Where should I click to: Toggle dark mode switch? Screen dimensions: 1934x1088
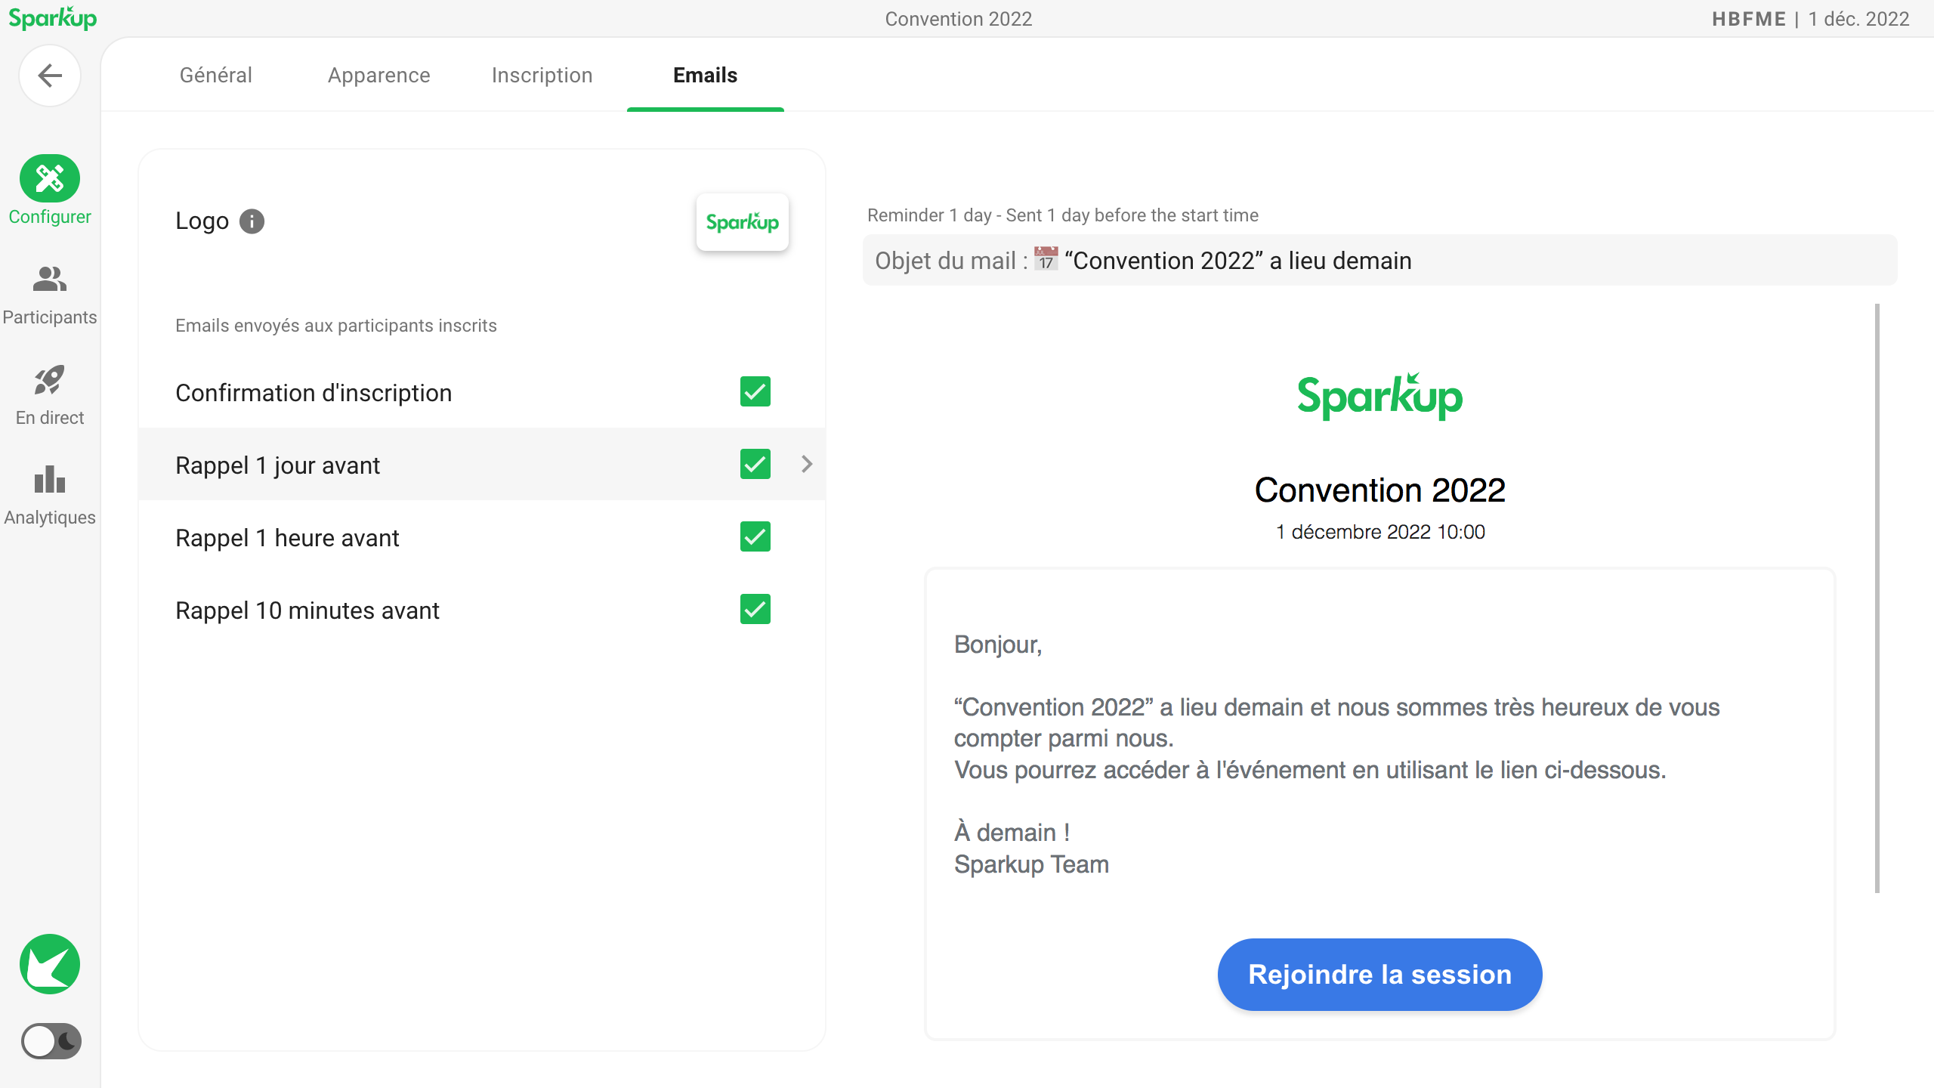[51, 1041]
